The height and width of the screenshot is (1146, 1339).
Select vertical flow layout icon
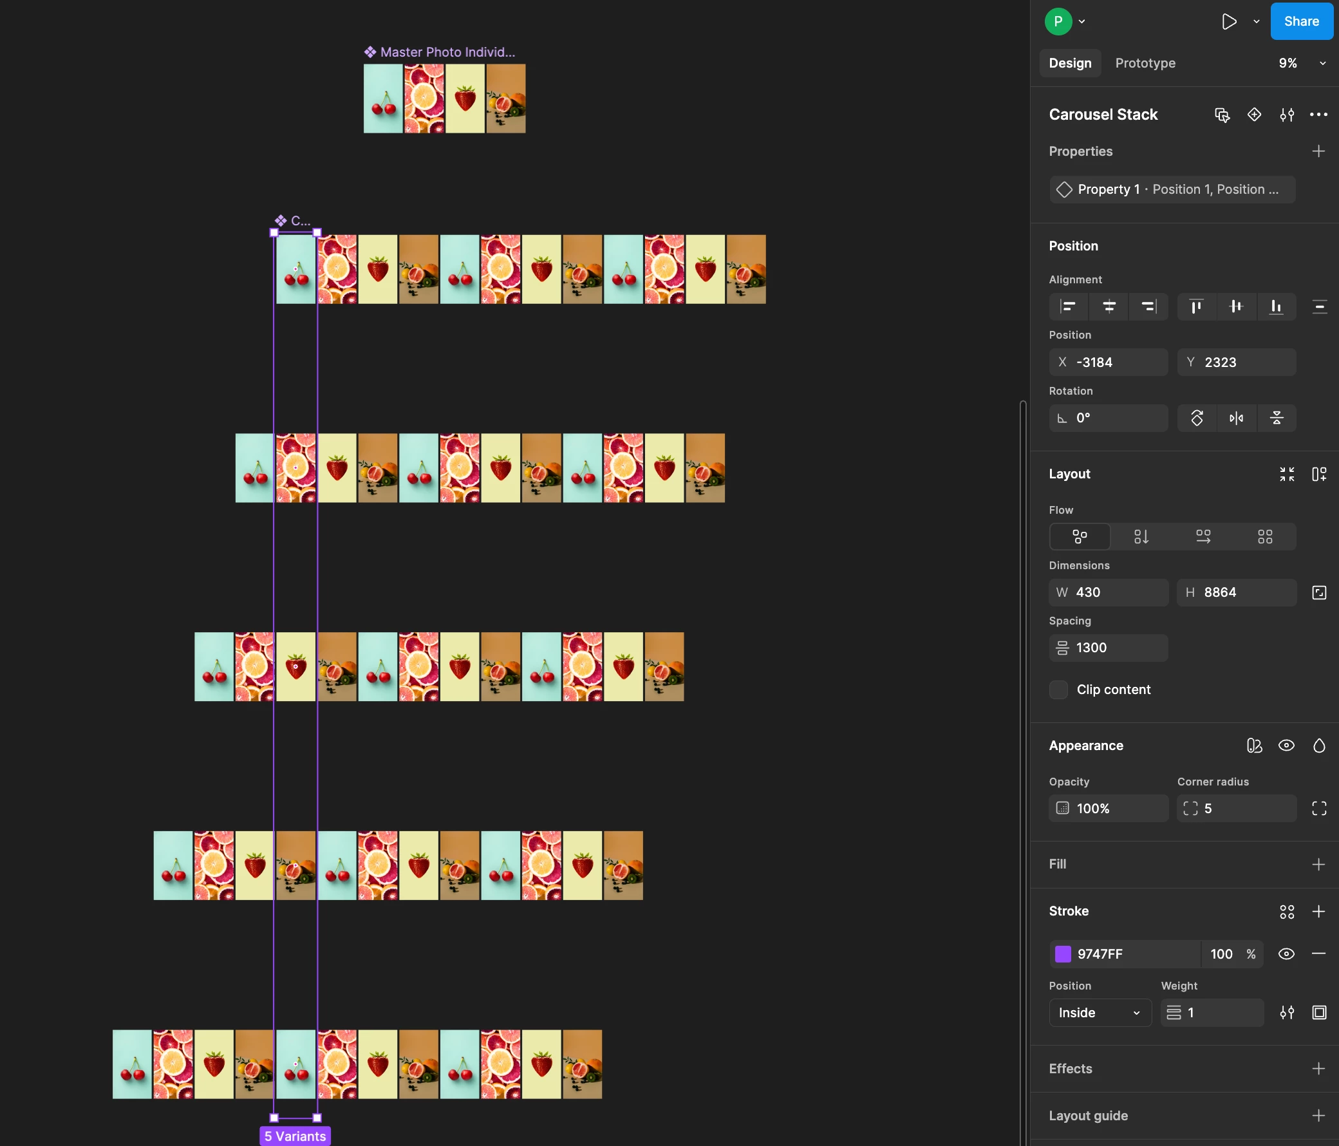1141,536
